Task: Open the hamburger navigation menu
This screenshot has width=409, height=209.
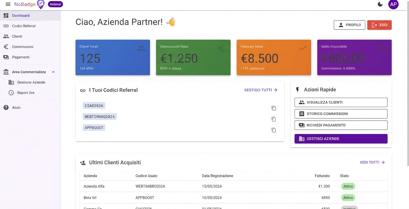Action: (x=8, y=4)
